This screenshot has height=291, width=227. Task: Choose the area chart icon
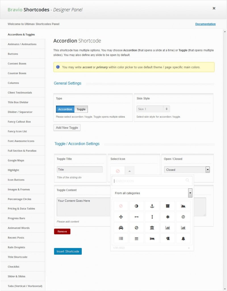pyautogui.click(x=183, y=206)
